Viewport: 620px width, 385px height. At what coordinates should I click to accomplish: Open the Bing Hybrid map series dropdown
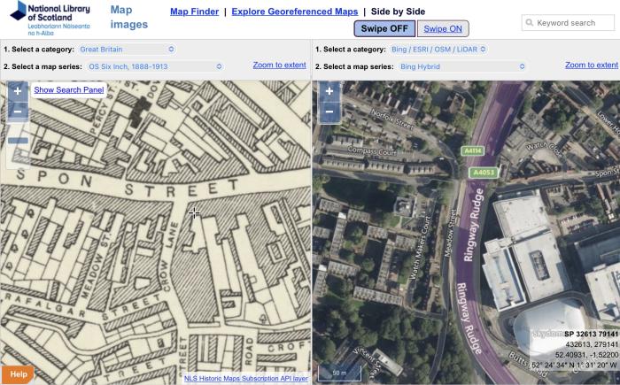click(x=461, y=65)
